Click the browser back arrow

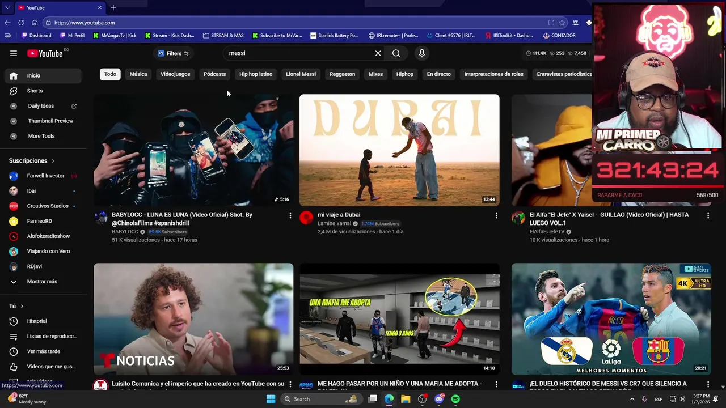click(x=7, y=23)
